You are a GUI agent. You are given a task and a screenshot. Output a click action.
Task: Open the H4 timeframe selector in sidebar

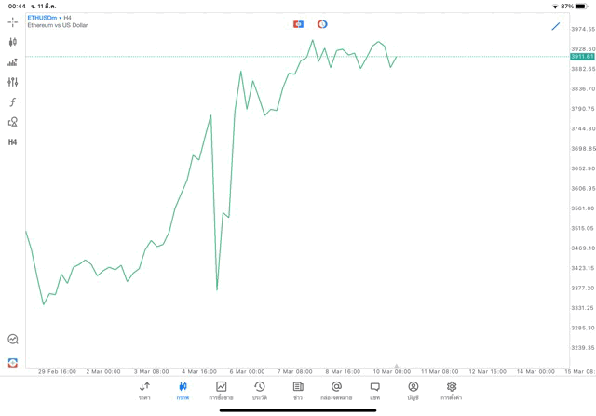click(x=12, y=142)
